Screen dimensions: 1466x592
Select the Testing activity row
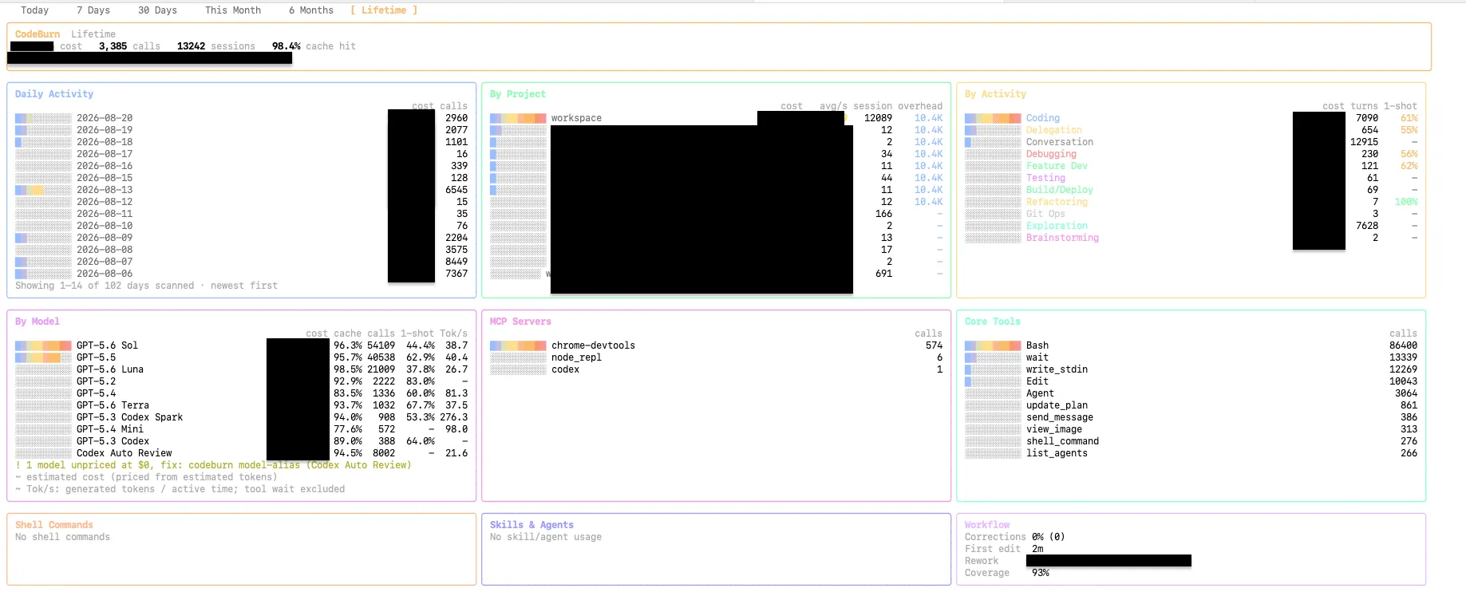(x=1191, y=178)
